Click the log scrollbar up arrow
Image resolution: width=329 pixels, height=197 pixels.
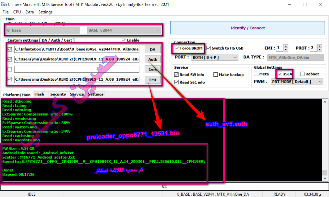tap(324, 101)
